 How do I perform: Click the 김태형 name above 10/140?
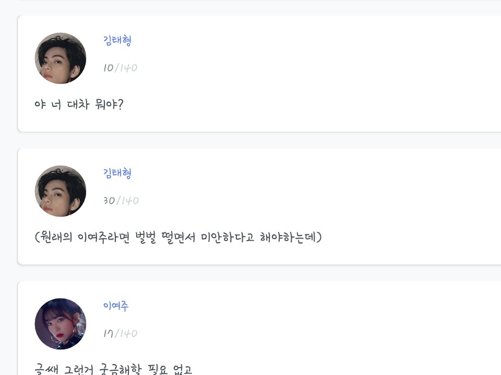(x=117, y=41)
